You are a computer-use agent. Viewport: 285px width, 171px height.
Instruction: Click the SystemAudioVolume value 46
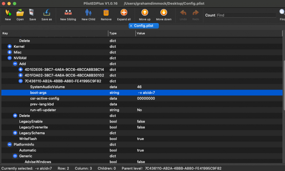pyautogui.click(x=139, y=87)
